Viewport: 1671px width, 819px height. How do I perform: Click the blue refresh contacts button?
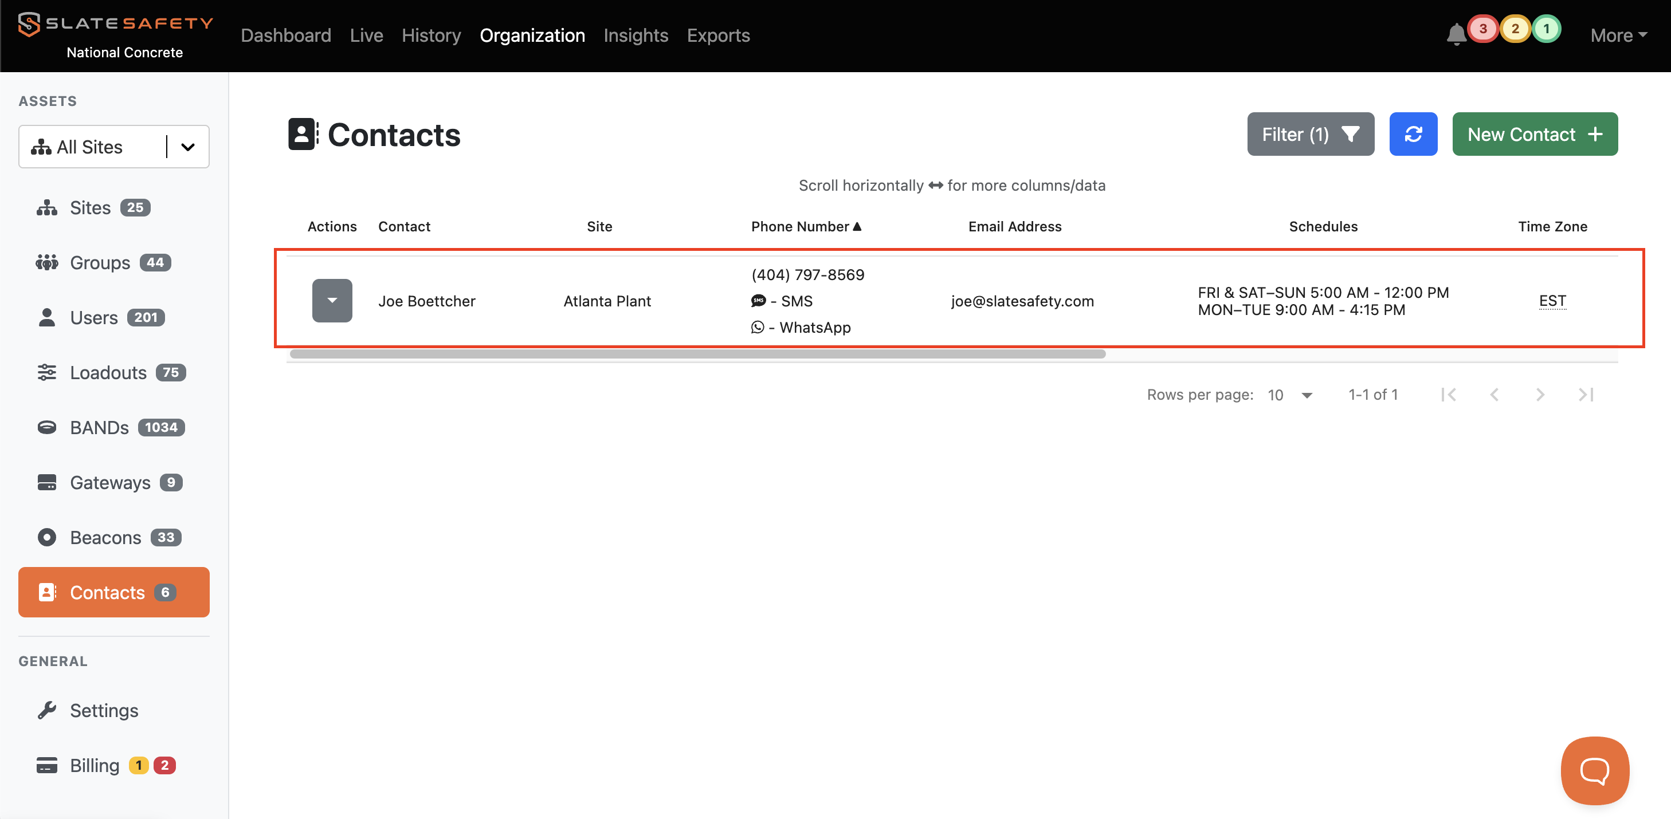1413,134
